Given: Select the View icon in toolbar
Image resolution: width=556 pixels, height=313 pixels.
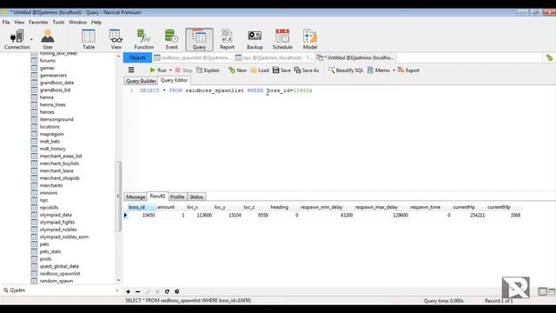Looking at the screenshot, I should (x=116, y=39).
